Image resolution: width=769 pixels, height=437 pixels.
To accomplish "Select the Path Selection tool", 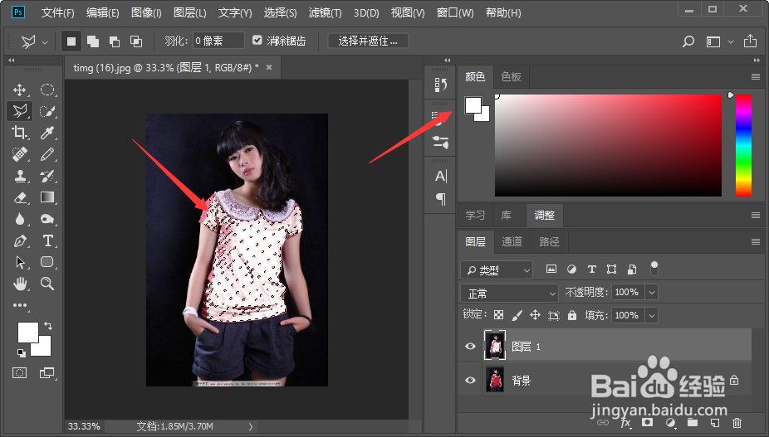I will point(20,261).
